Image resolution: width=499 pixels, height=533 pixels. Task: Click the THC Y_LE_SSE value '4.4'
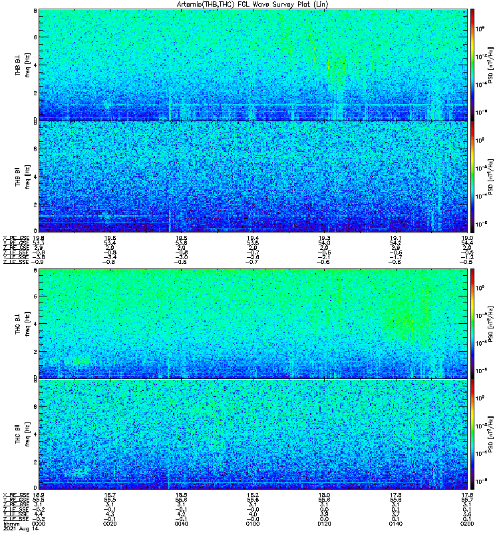[39, 514]
